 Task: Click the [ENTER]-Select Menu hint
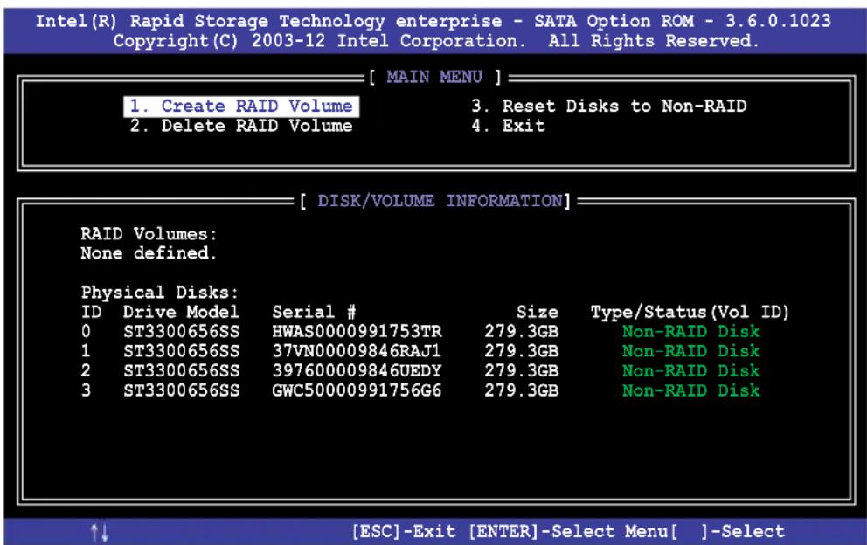point(568,532)
